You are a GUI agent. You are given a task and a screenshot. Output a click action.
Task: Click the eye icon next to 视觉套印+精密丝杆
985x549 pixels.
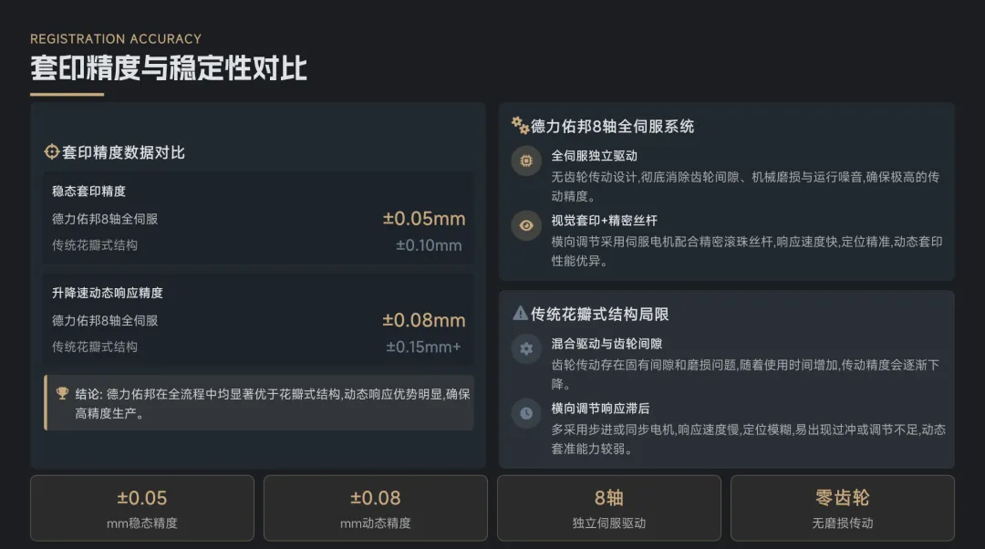coord(526,225)
